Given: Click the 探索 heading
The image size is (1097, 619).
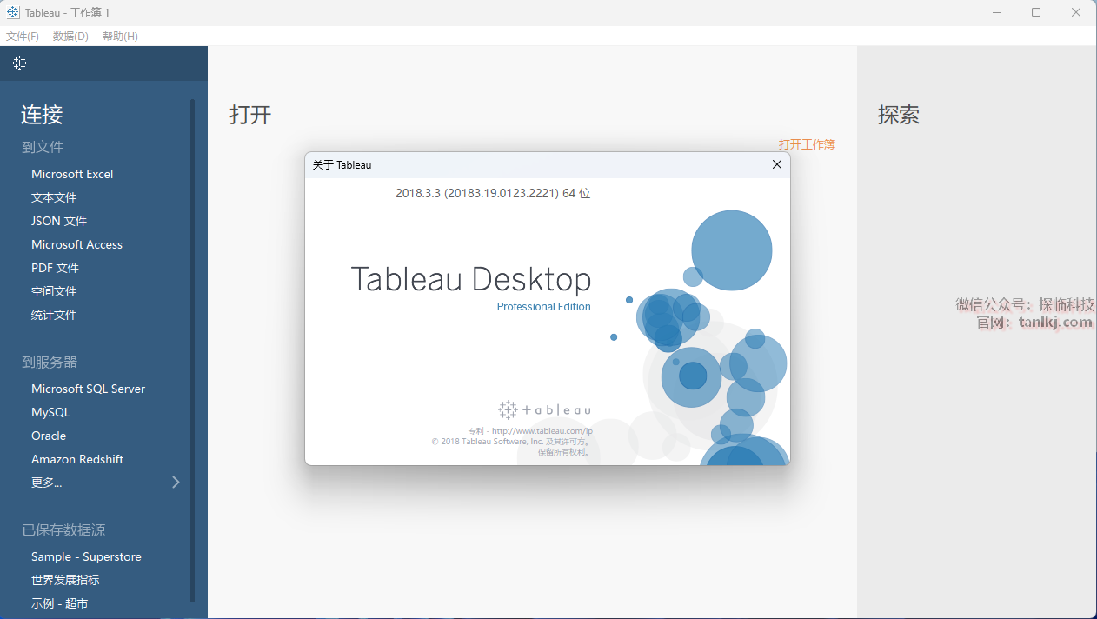Looking at the screenshot, I should 899,115.
